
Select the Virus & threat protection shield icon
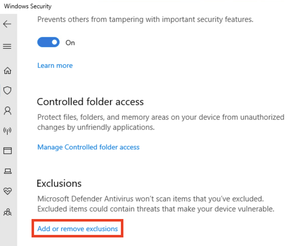click(x=8, y=90)
